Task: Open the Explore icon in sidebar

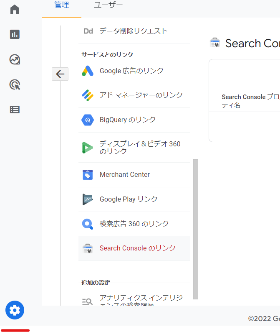Action: 15,59
